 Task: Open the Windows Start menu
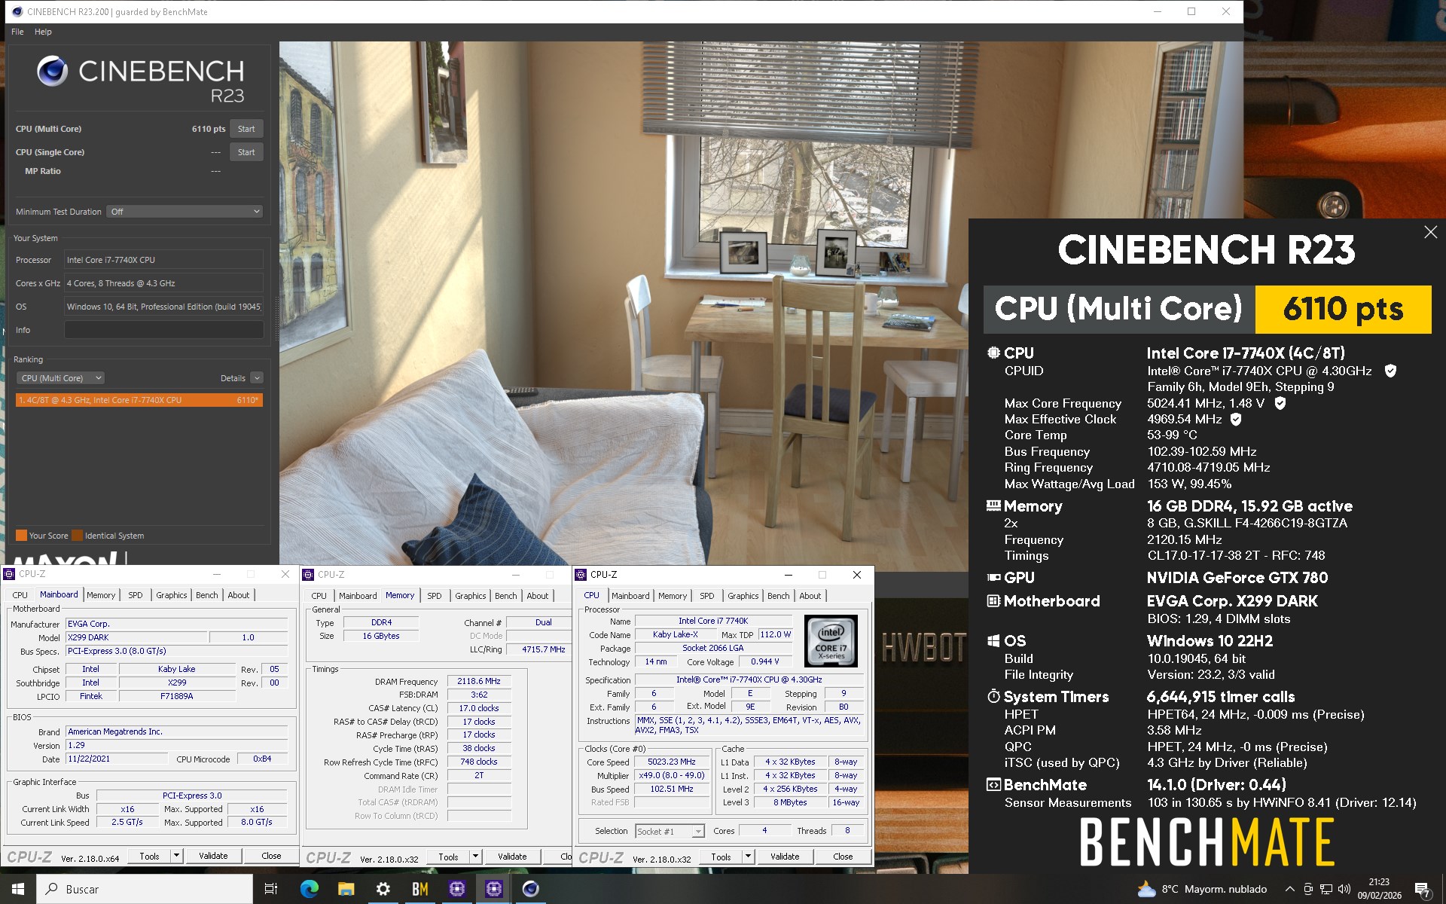coord(18,889)
